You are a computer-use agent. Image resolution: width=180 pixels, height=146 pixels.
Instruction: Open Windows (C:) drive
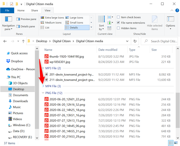pos(19,125)
